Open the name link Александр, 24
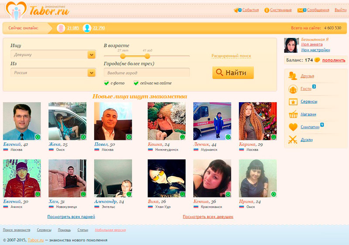This screenshot has height=245, width=349. (x=109, y=201)
